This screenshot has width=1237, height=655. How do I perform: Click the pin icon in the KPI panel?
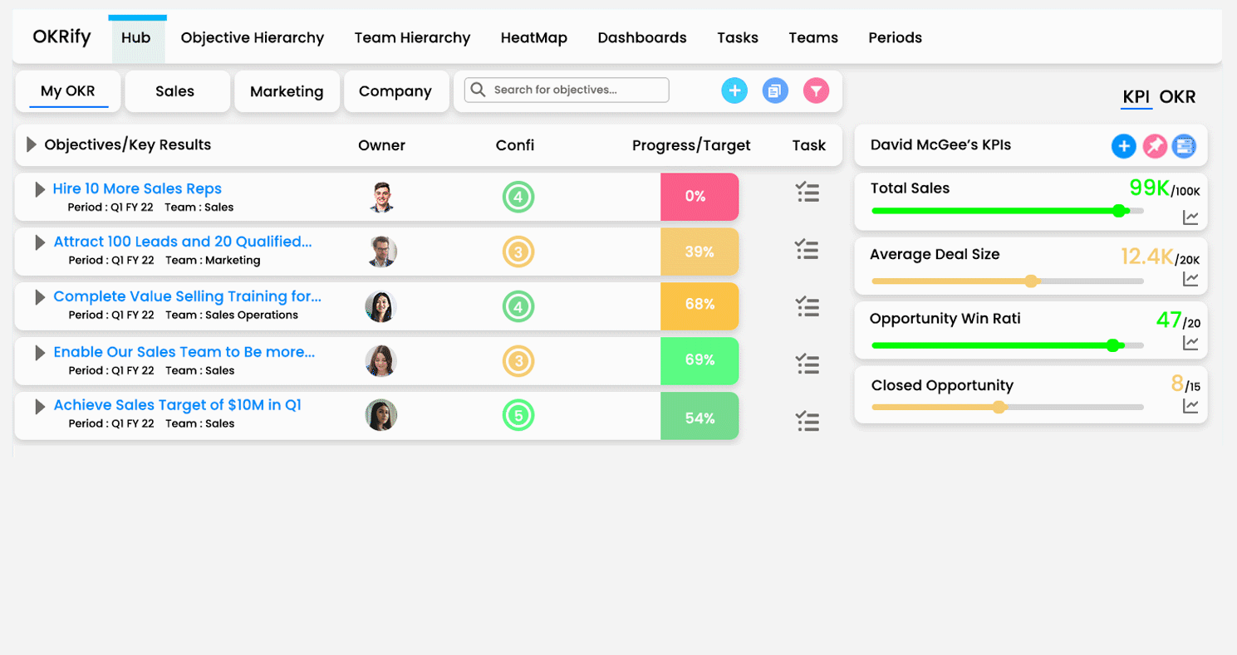click(1155, 145)
